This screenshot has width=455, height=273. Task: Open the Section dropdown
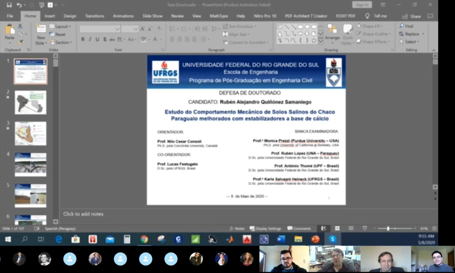pyautogui.click(x=61, y=42)
